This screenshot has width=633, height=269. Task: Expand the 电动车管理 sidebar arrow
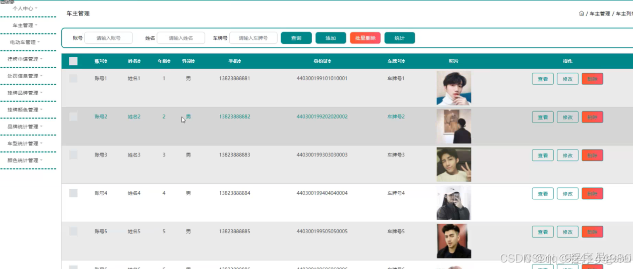click(x=39, y=42)
